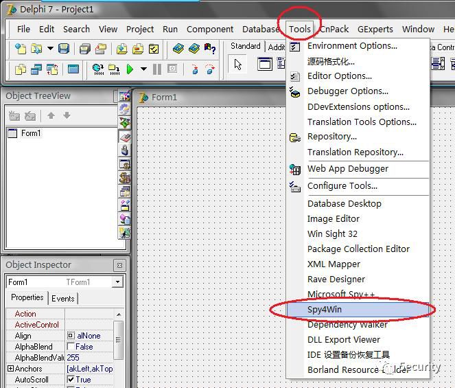Select the arrow pointer component tool
Image resolution: width=455 pixels, height=388 pixels.
(x=238, y=65)
